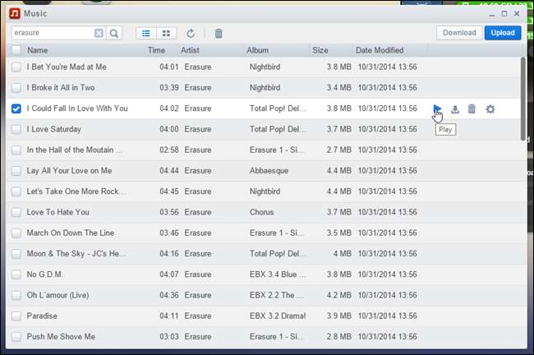Check the No G.D.M. checkbox
This screenshot has height=355, width=534.
(x=16, y=274)
